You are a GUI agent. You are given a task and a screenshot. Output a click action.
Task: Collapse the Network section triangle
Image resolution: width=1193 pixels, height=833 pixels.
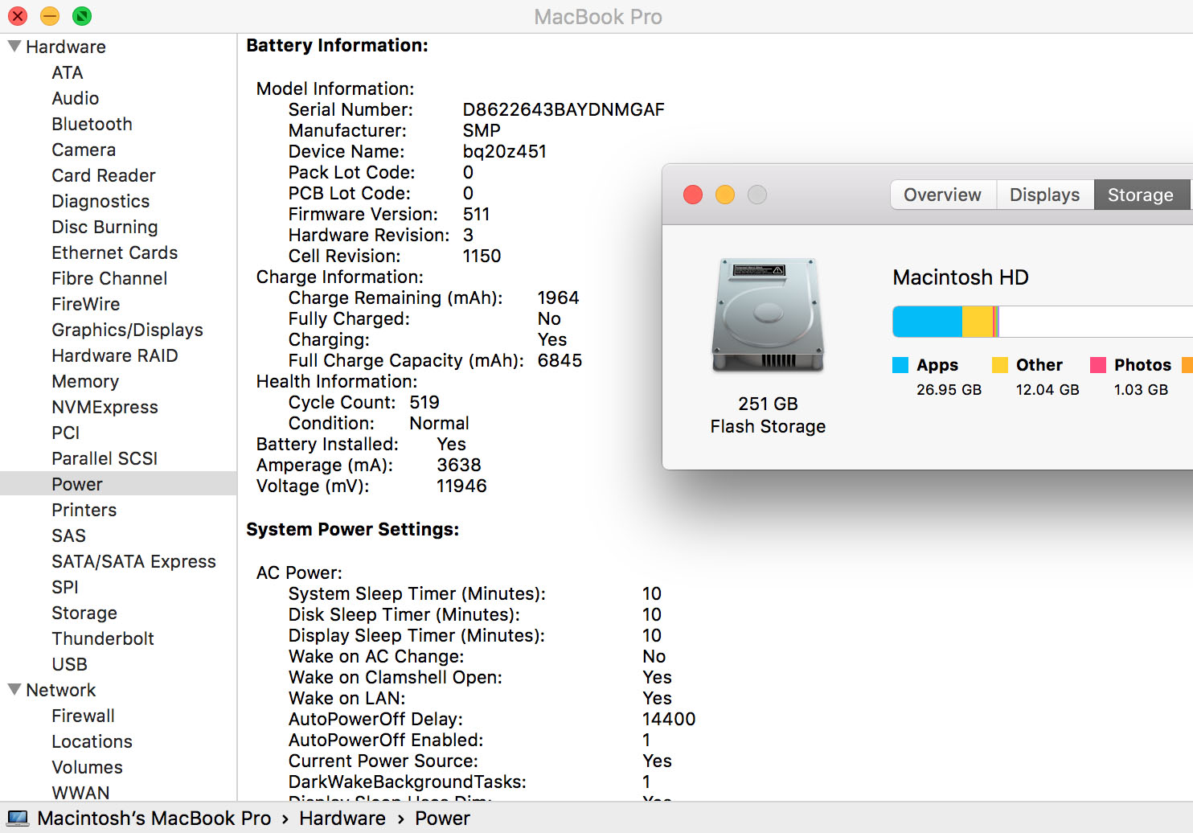pos(14,690)
